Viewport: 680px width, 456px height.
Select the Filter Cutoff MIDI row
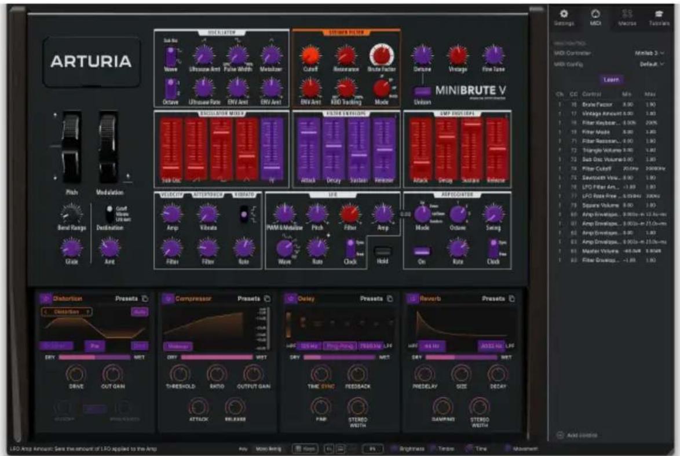[607, 169]
